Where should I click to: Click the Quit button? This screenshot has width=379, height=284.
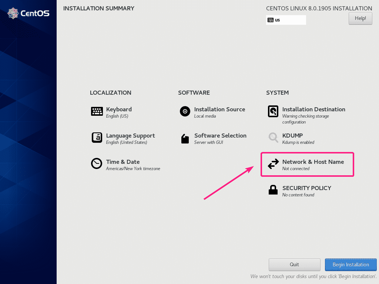coord(294,264)
